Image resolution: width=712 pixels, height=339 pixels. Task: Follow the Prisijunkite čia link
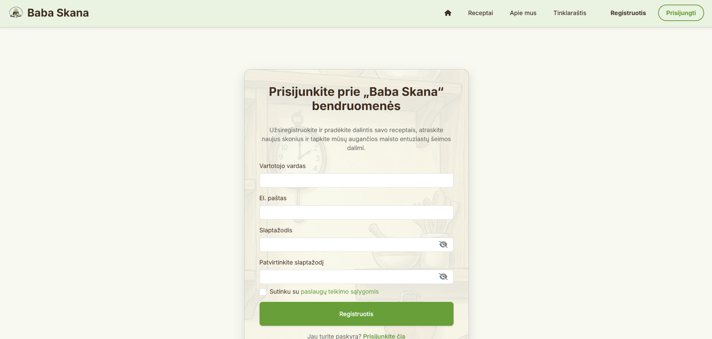[x=384, y=336]
